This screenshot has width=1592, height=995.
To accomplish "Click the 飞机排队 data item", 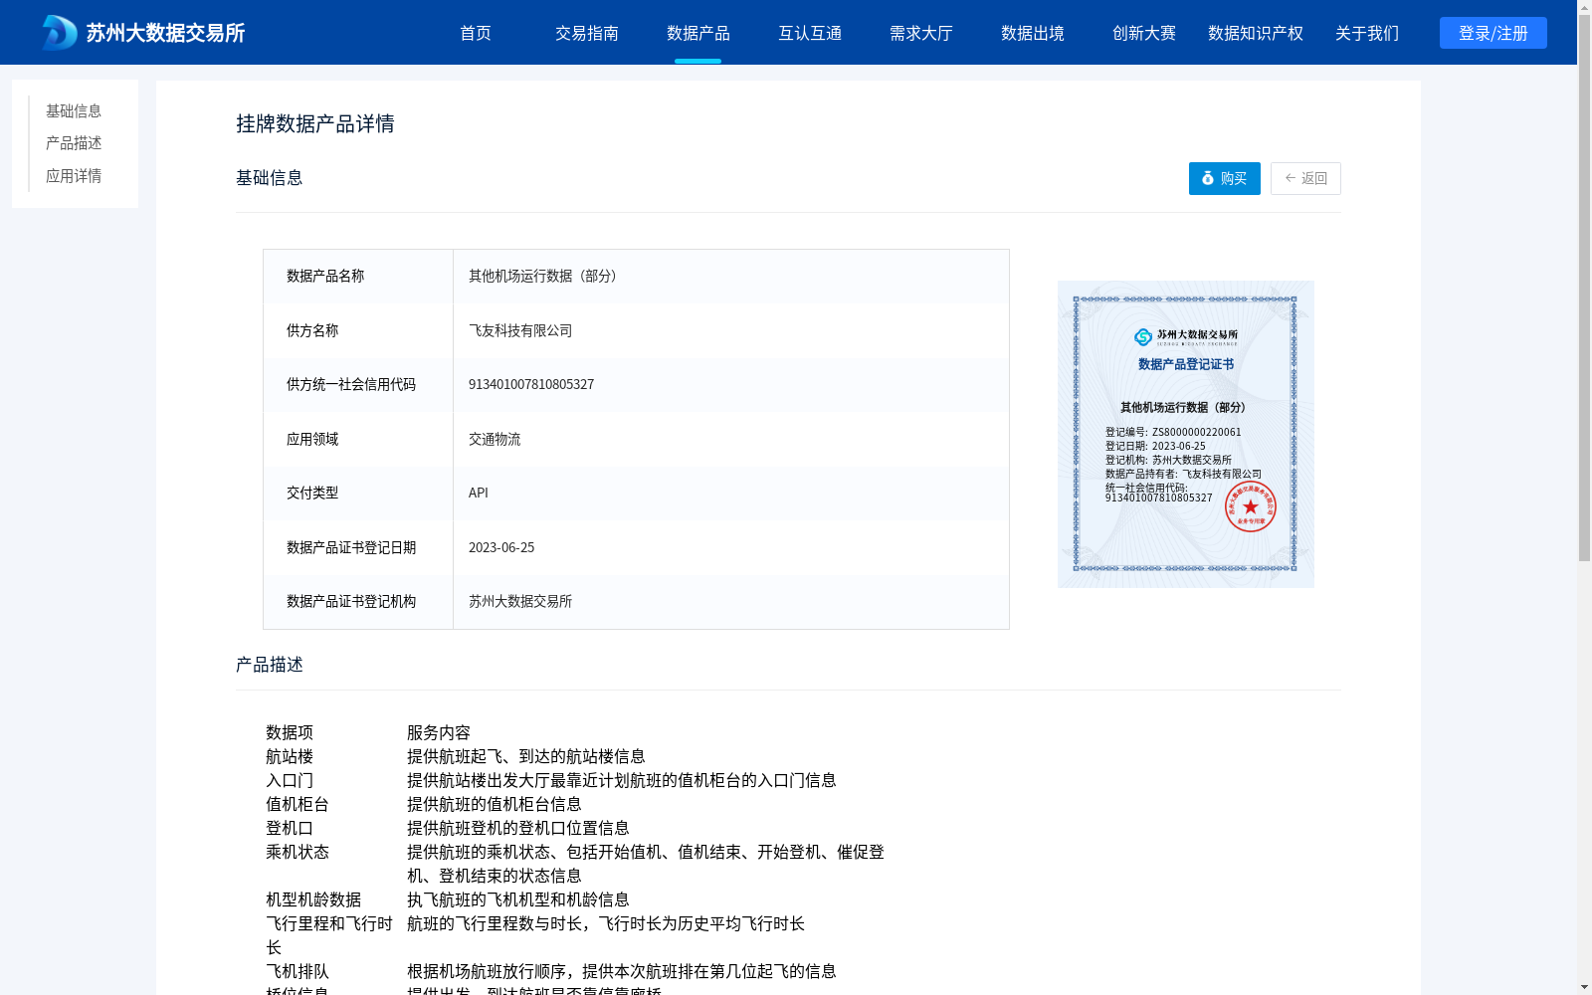I will (298, 971).
